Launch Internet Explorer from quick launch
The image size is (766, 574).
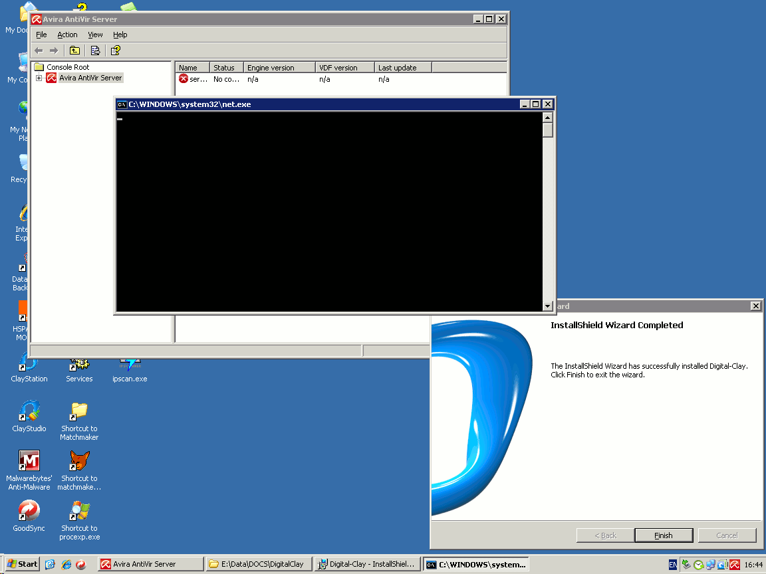pos(66,564)
